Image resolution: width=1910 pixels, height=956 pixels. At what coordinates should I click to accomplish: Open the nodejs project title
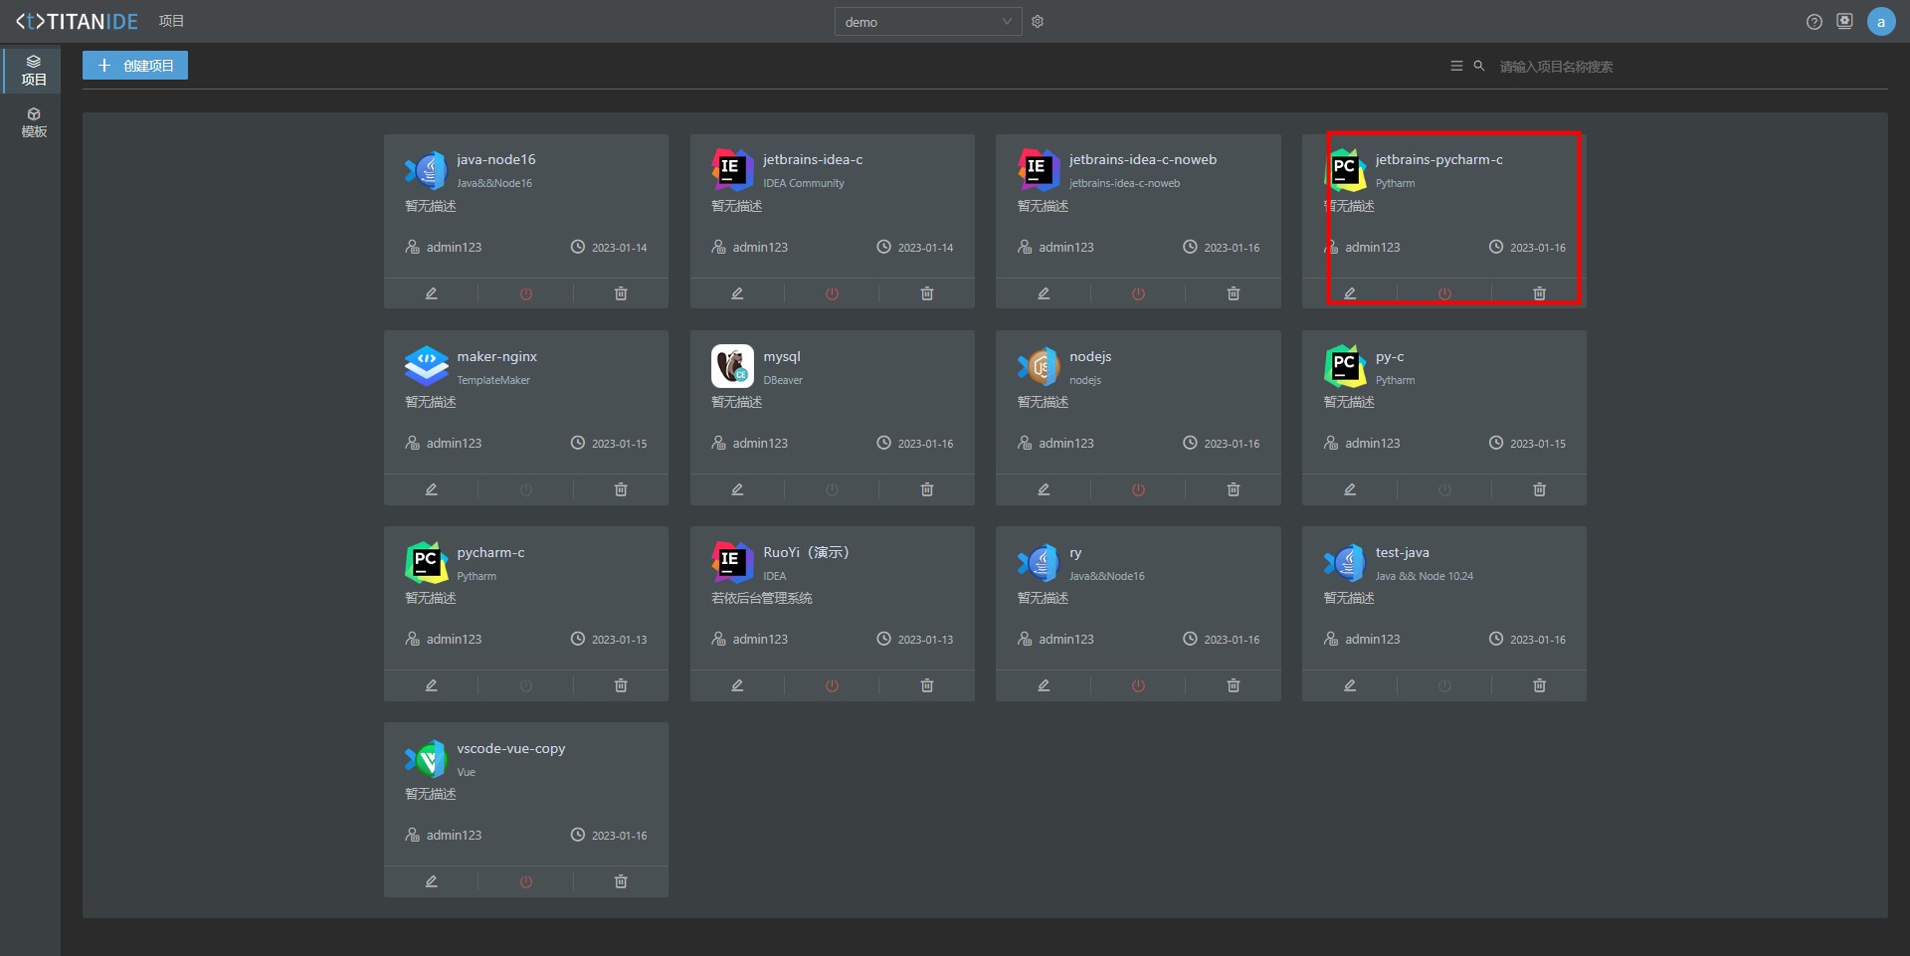[x=1090, y=356]
